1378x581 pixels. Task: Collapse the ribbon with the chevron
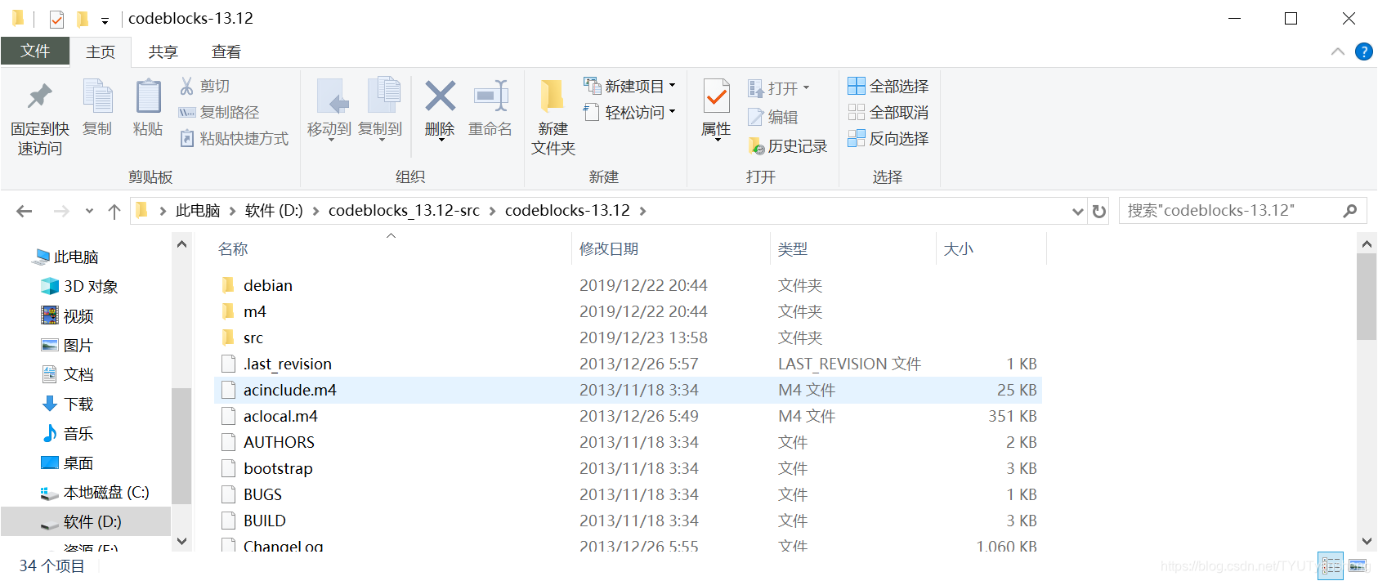[x=1338, y=51]
